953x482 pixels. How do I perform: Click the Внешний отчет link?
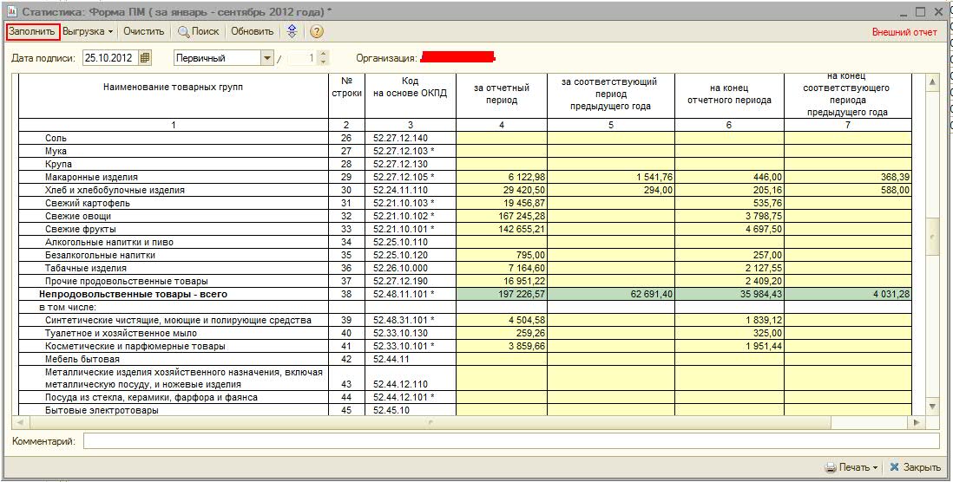pos(904,32)
